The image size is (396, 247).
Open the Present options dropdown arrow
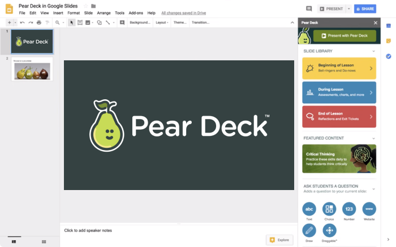pos(349,9)
